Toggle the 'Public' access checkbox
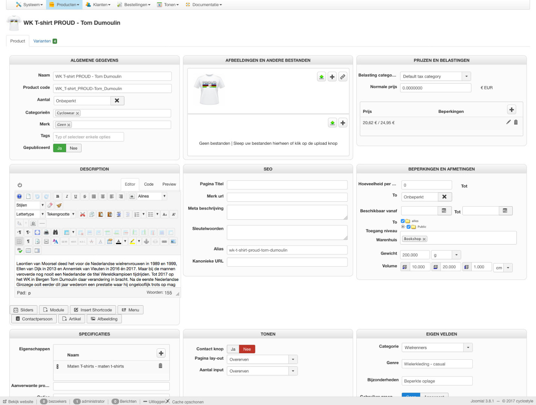The width and height of the screenshot is (536, 405). pos(409,226)
